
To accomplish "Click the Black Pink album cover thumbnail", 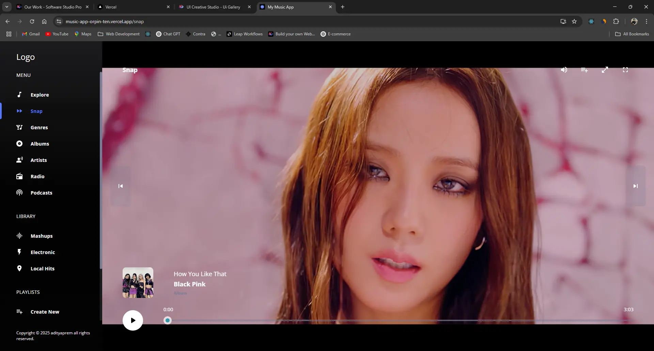I will pyautogui.click(x=138, y=283).
